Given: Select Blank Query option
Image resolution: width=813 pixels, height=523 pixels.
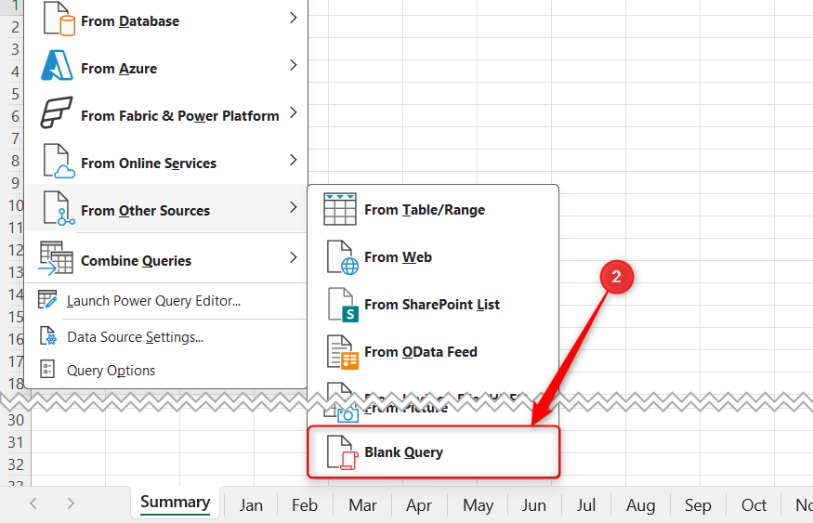Looking at the screenshot, I should coord(434,452).
